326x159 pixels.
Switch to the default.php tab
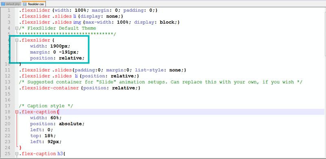coord(11,4)
